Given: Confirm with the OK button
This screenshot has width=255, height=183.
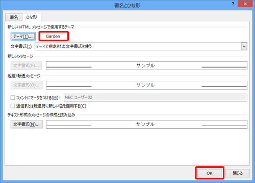Looking at the screenshot, I should pyautogui.click(x=210, y=173).
